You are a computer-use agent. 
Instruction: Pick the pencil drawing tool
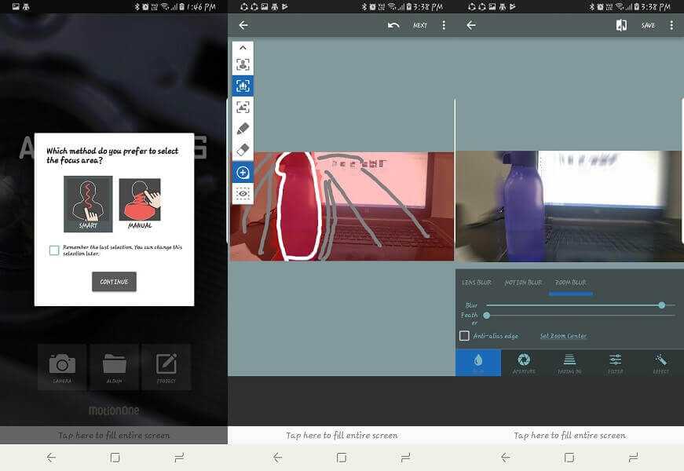click(x=243, y=129)
